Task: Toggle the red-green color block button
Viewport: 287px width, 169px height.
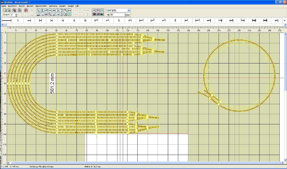Action: point(102,14)
